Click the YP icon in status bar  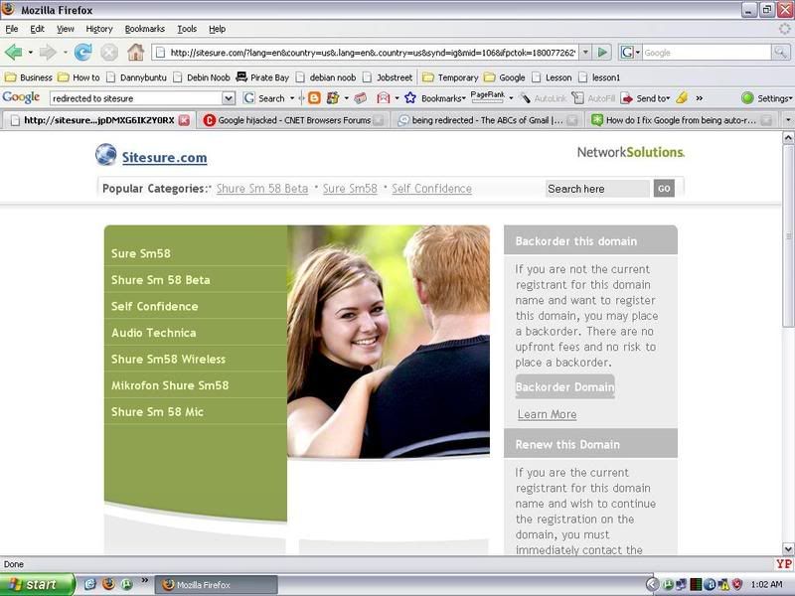coord(784,563)
